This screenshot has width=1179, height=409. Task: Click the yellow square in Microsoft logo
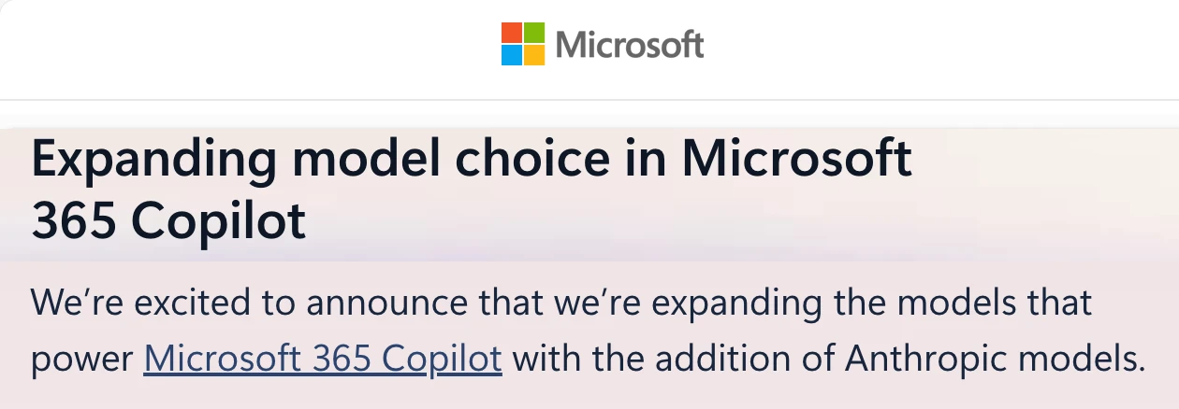click(x=533, y=55)
